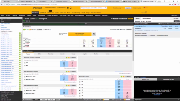Open the graph icon for Sim selection

point(25,63)
